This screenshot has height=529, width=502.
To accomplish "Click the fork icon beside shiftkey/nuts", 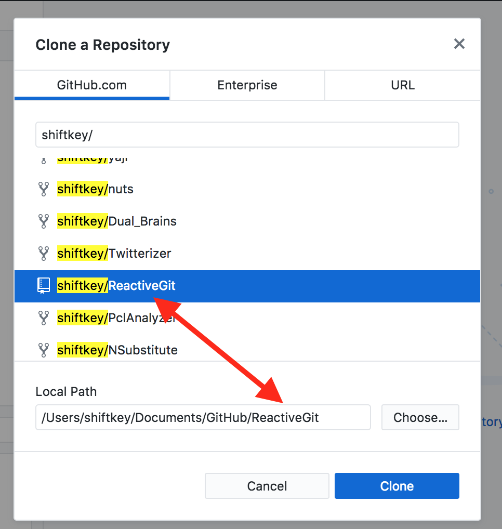I will (44, 189).
